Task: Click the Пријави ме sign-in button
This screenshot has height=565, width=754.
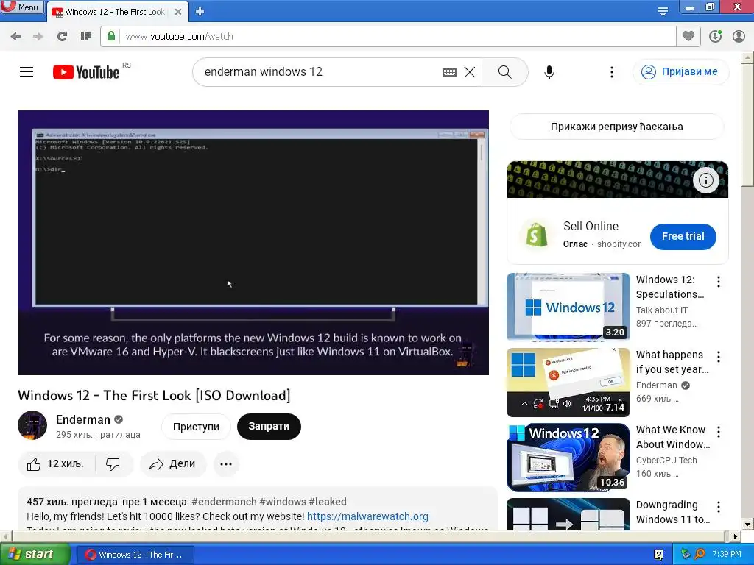Action: point(681,72)
